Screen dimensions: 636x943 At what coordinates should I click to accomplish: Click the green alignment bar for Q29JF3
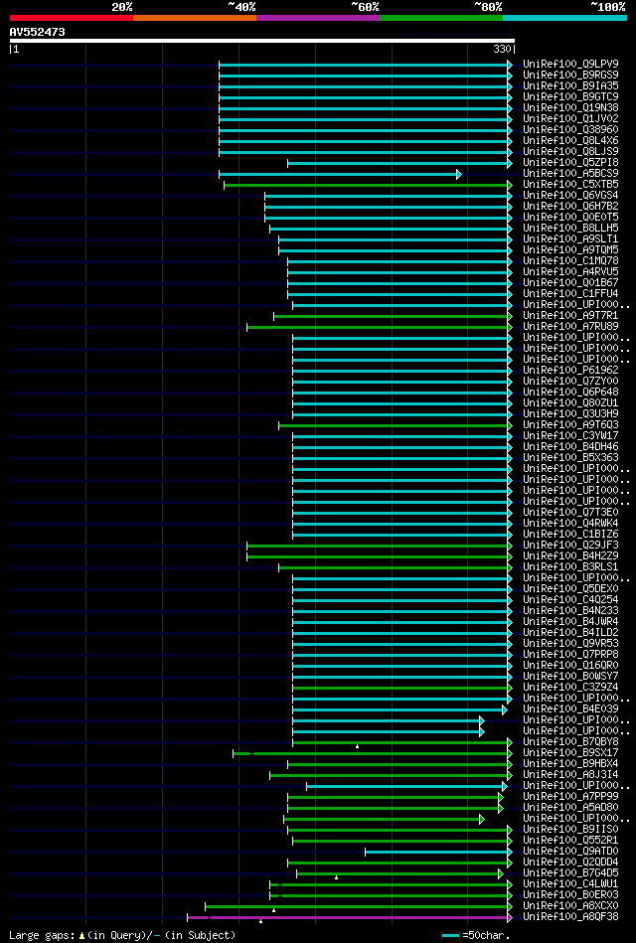[379, 547]
